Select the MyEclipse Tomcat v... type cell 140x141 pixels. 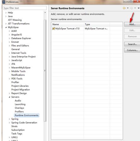pos(96,28)
